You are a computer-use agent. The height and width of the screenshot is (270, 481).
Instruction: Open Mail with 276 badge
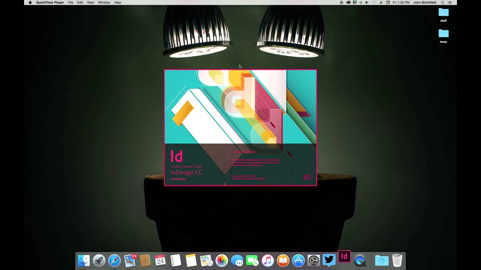point(130,260)
